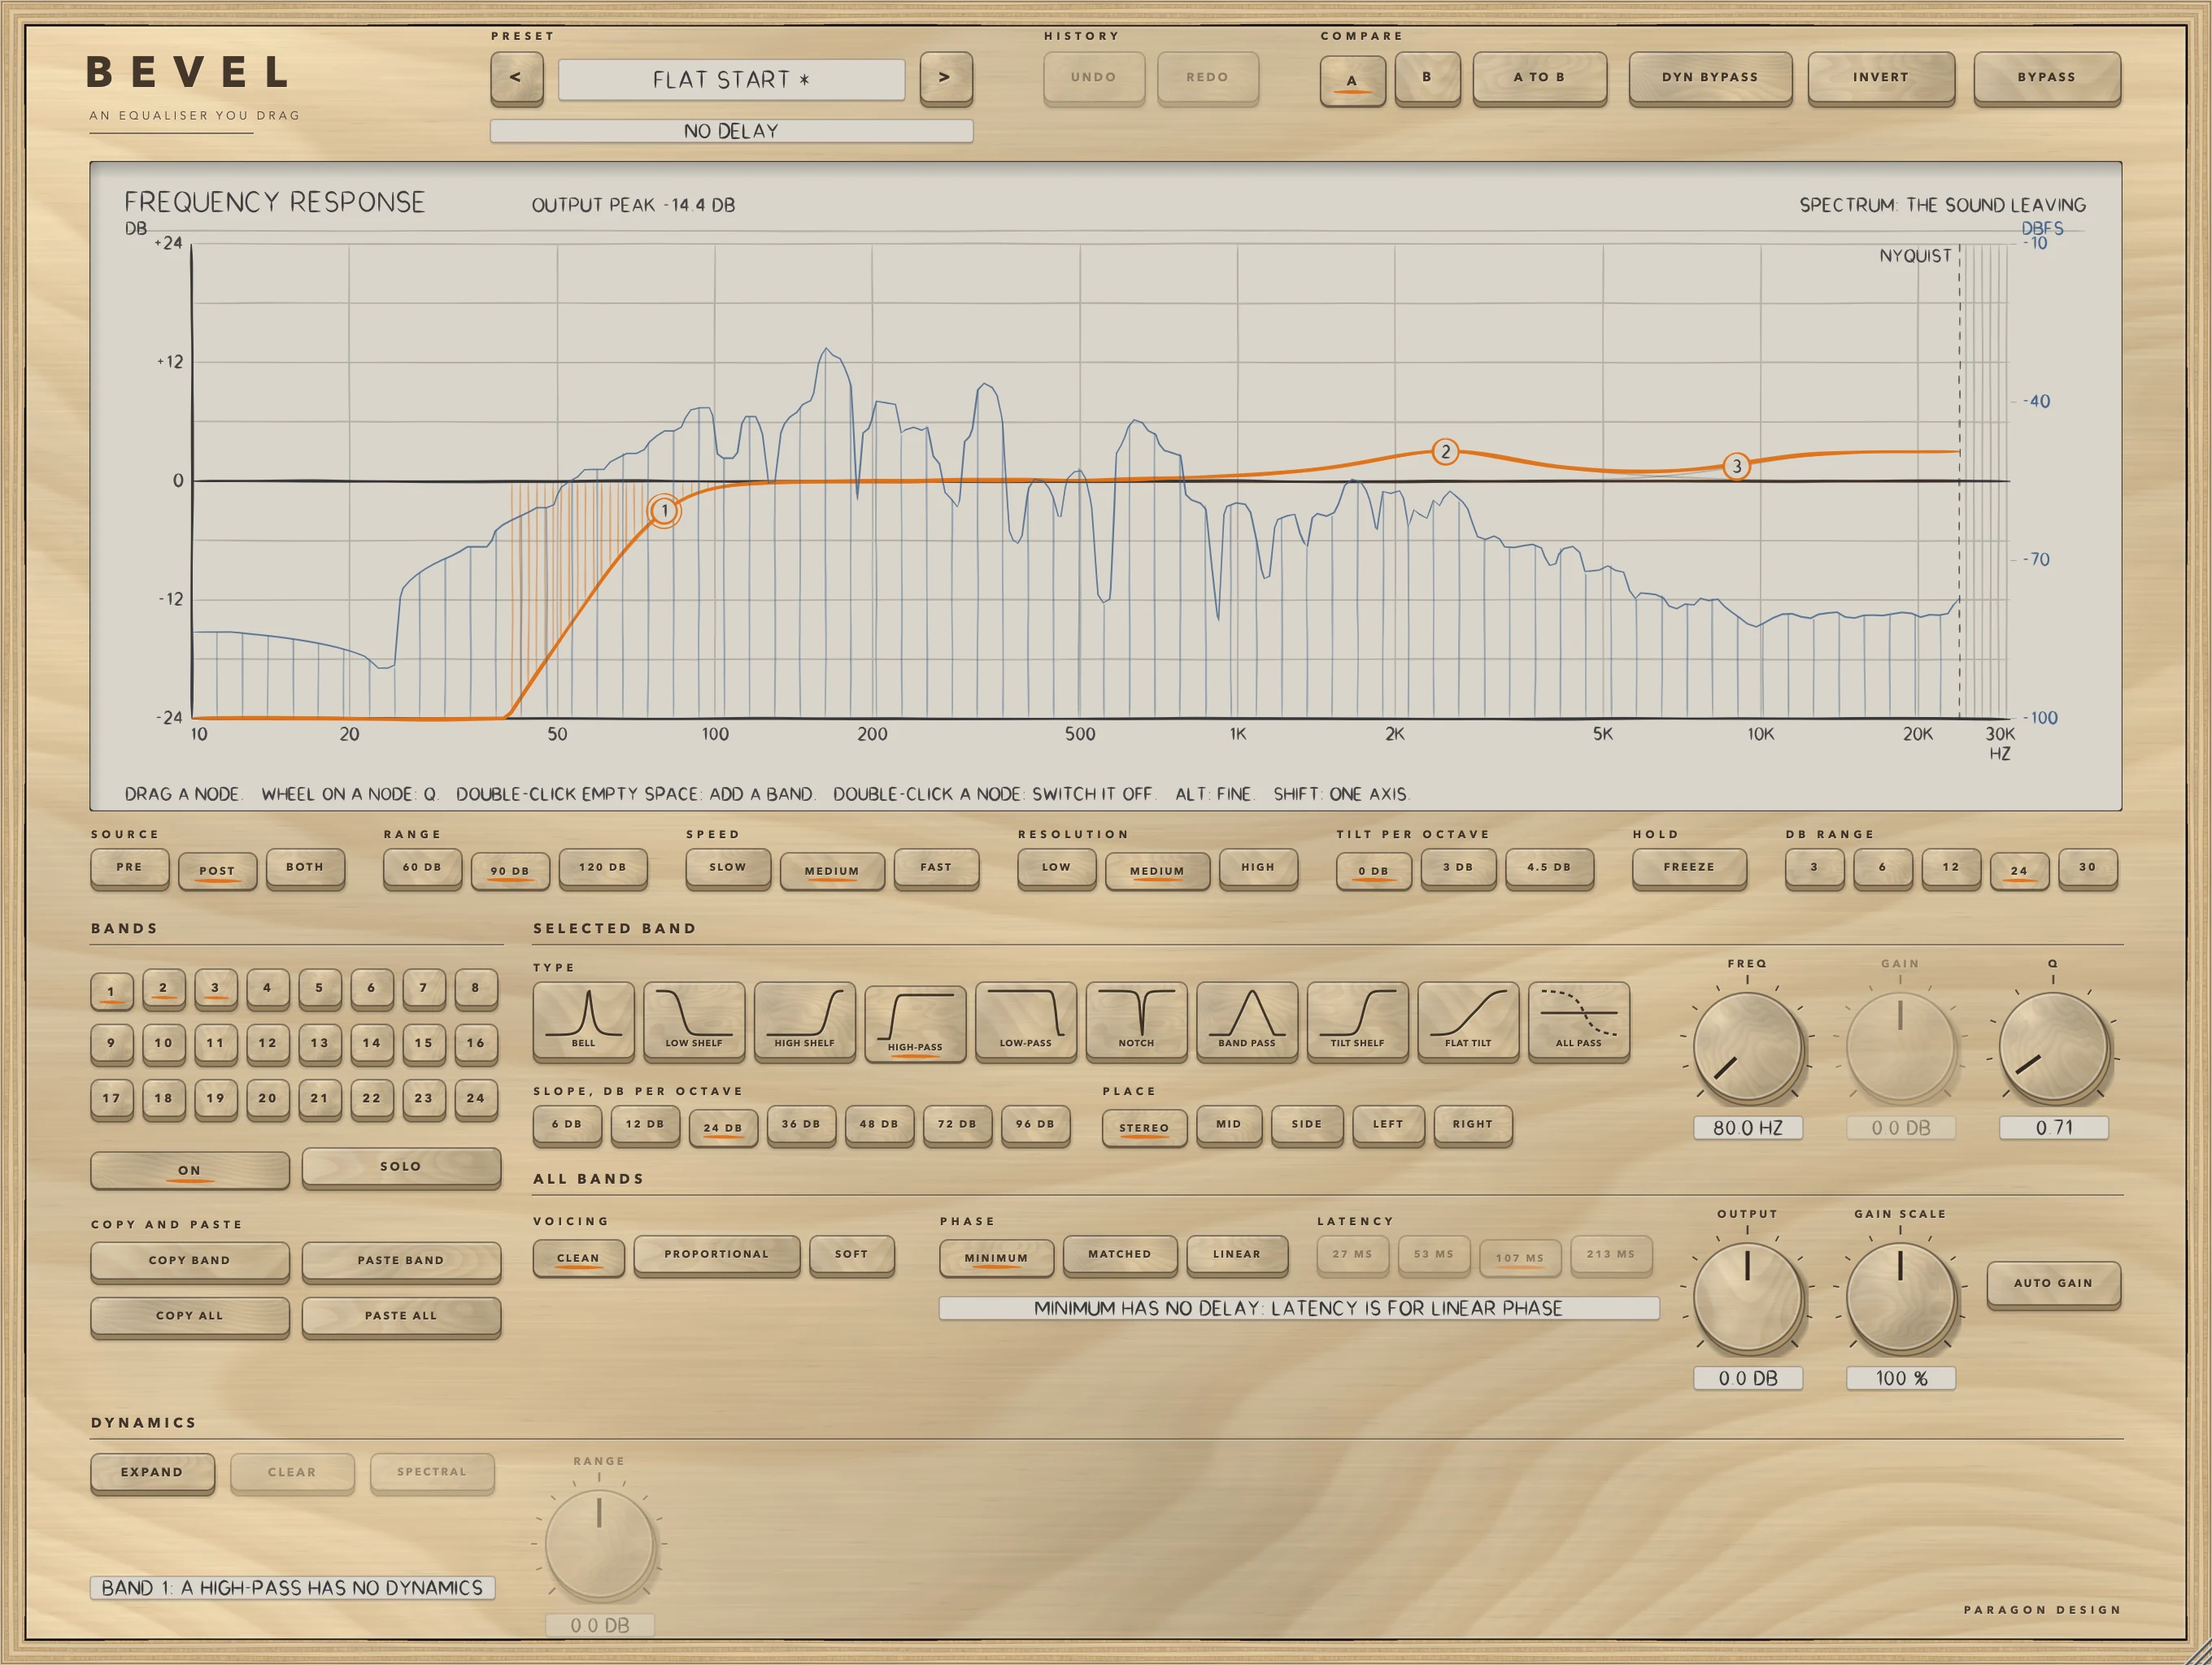This screenshot has width=2212, height=1665.
Task: Click the GAIN SCALE knob
Action: tap(1900, 1298)
